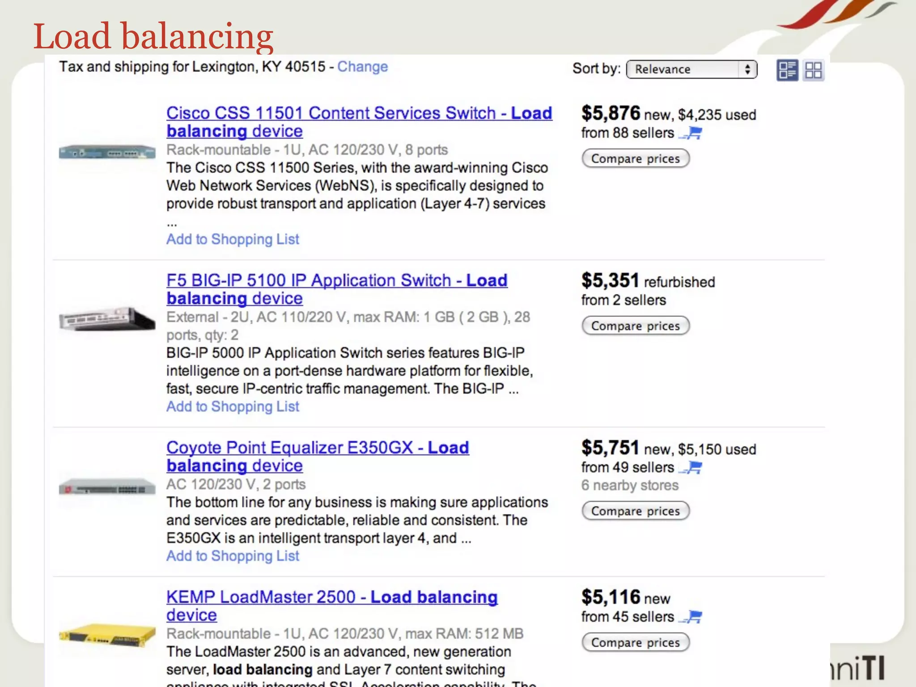The image size is (916, 687).
Task: Click the shopping cart icon beside 88 sellers
Action: coord(691,133)
